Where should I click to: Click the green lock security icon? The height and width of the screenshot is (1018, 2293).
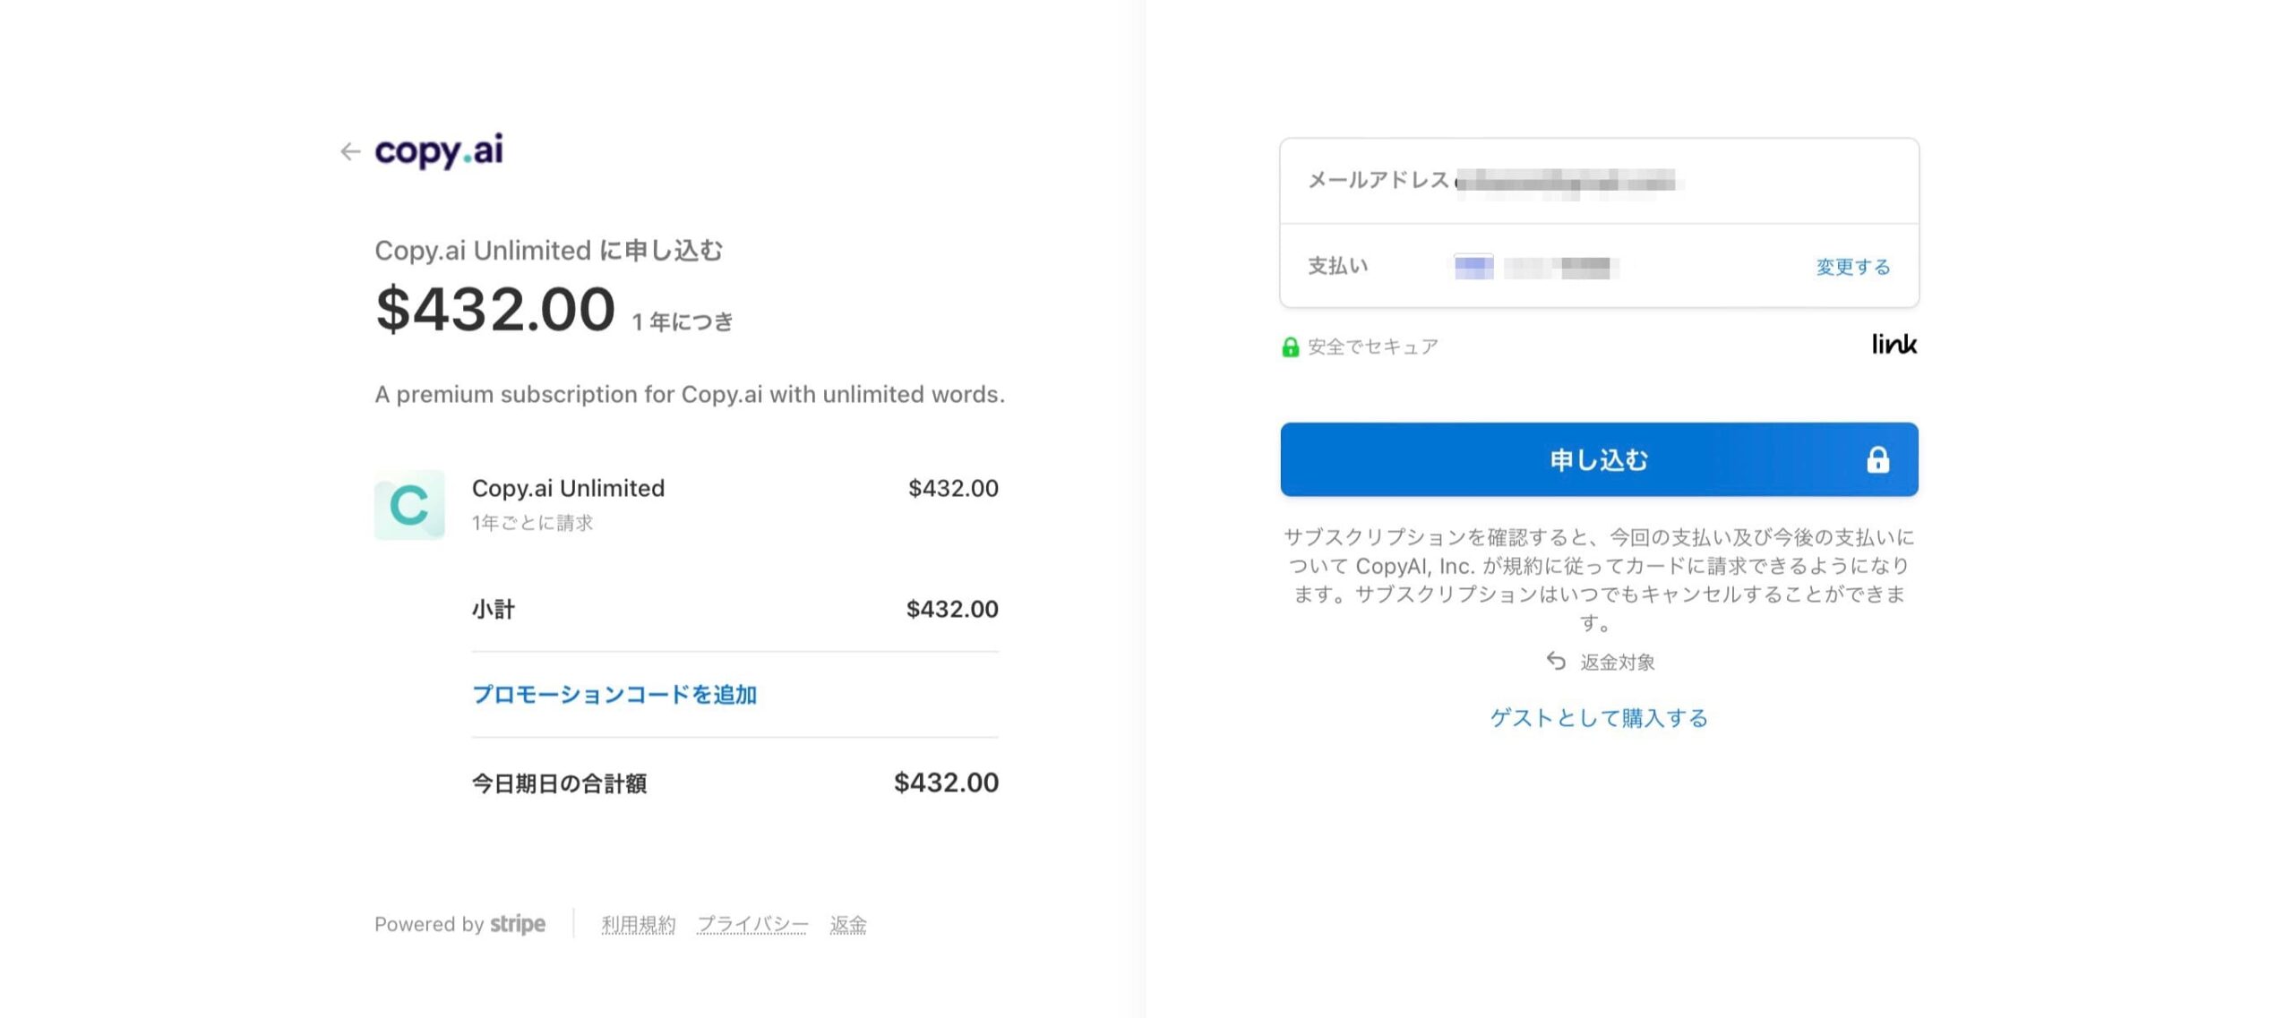tap(1290, 345)
